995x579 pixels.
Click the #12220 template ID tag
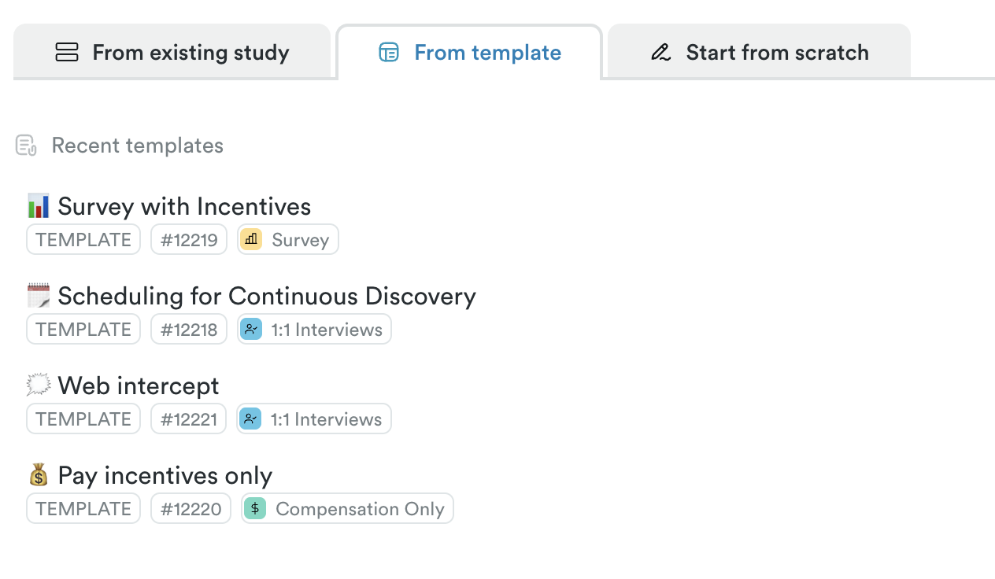point(191,509)
